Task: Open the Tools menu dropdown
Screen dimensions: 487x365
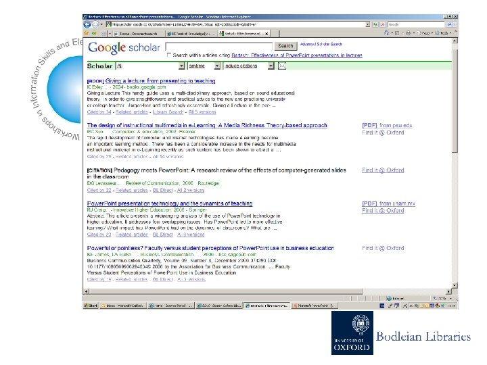Action: [x=443, y=33]
